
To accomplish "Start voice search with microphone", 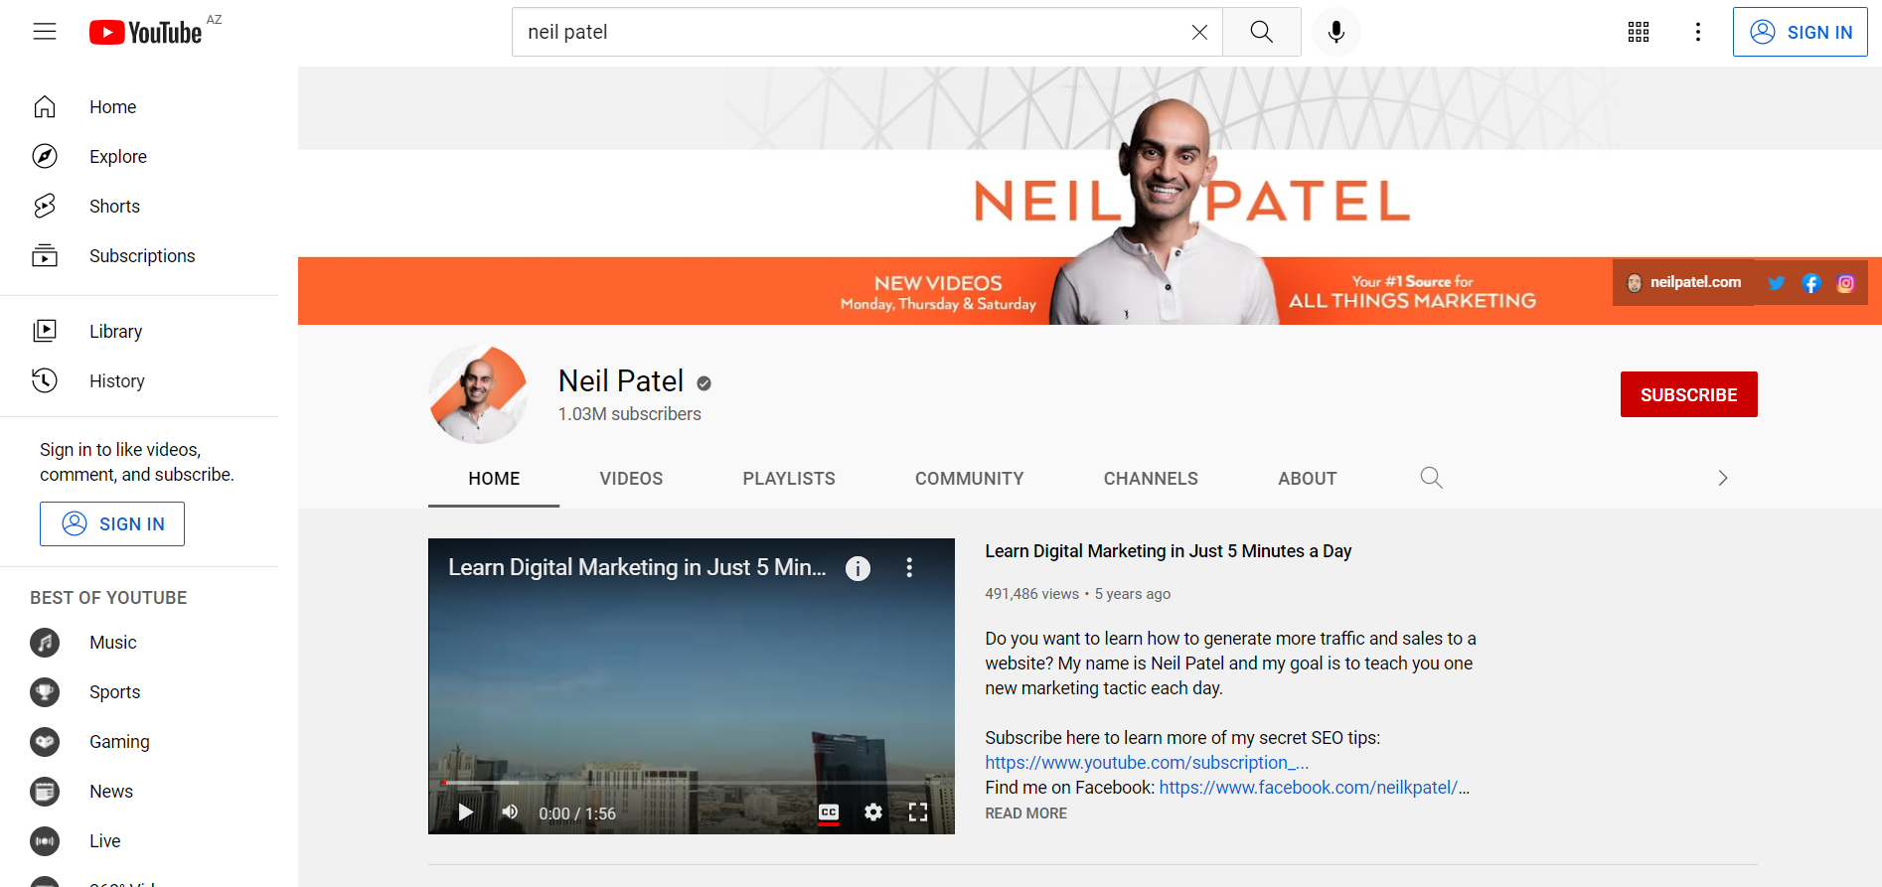I will [1336, 32].
